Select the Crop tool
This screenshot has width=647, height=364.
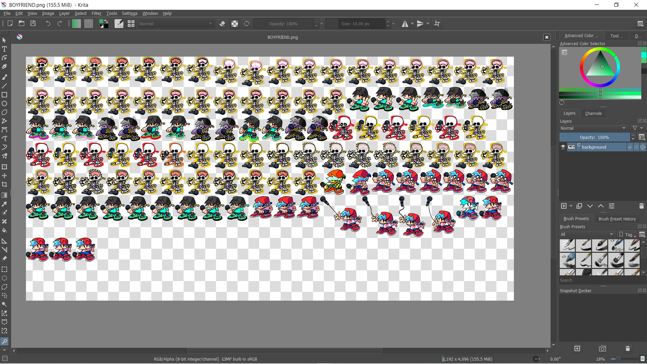(x=4, y=184)
